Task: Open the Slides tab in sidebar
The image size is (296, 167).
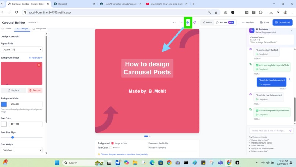Action: click(x=6, y=29)
